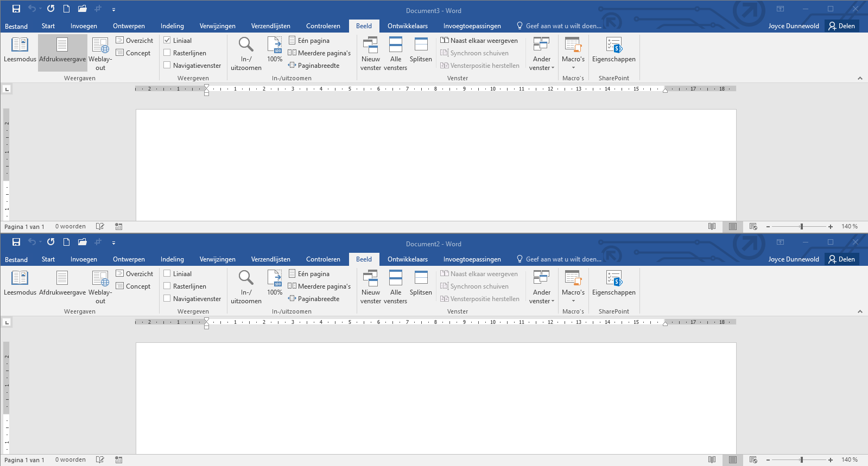868x466 pixels.
Task: Click the Delen button in Document3
Action: pyautogui.click(x=842, y=26)
